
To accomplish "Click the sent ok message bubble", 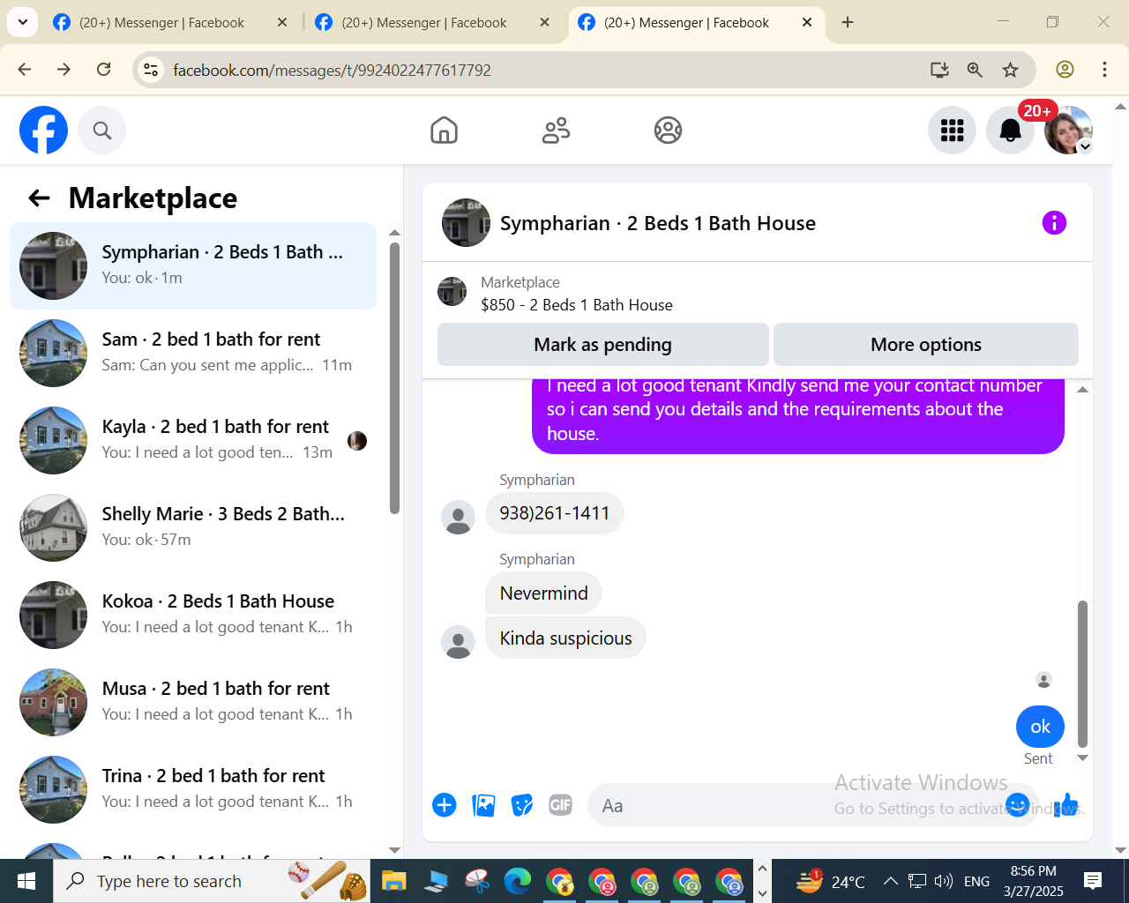I will pyautogui.click(x=1041, y=727).
